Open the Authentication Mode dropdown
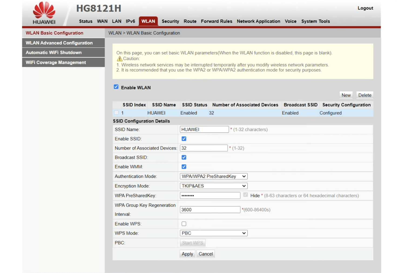The image size is (405, 273). [214, 176]
